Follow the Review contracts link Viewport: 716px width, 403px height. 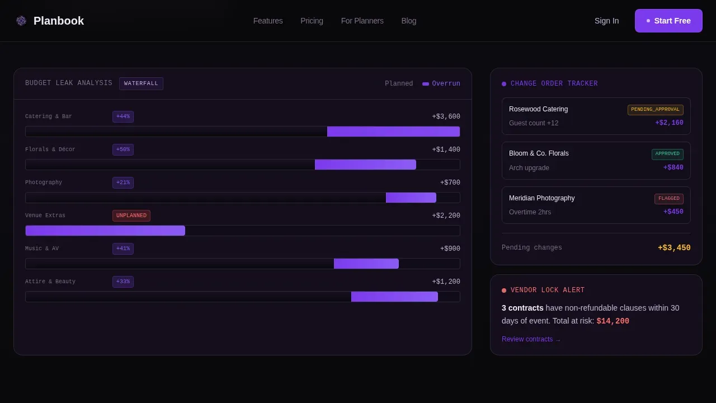531,339
